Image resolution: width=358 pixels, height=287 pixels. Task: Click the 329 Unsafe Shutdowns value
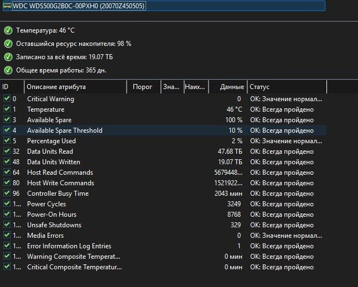[x=236, y=225]
